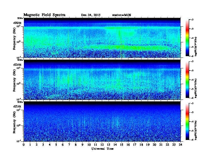Click the dH/dt spectrogram plot
This screenshot has height=166, width=215.
[102, 38]
